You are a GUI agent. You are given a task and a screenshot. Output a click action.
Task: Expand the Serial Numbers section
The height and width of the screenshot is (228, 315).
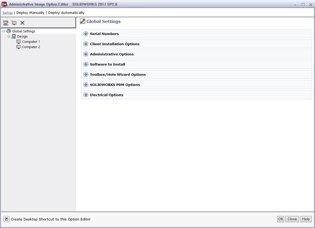point(86,34)
